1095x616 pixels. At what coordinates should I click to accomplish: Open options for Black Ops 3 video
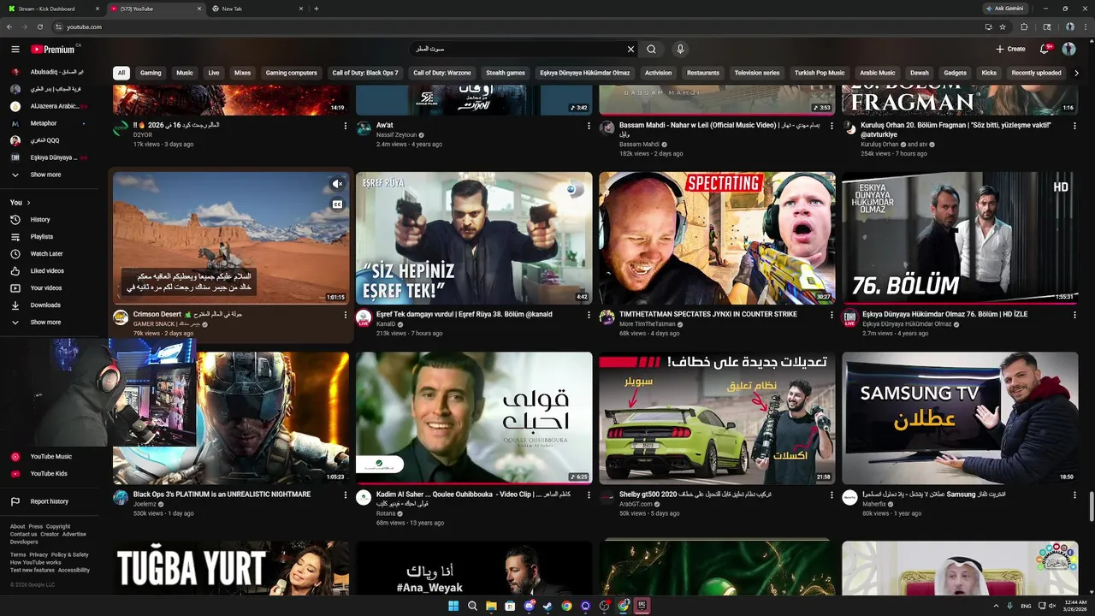(346, 495)
